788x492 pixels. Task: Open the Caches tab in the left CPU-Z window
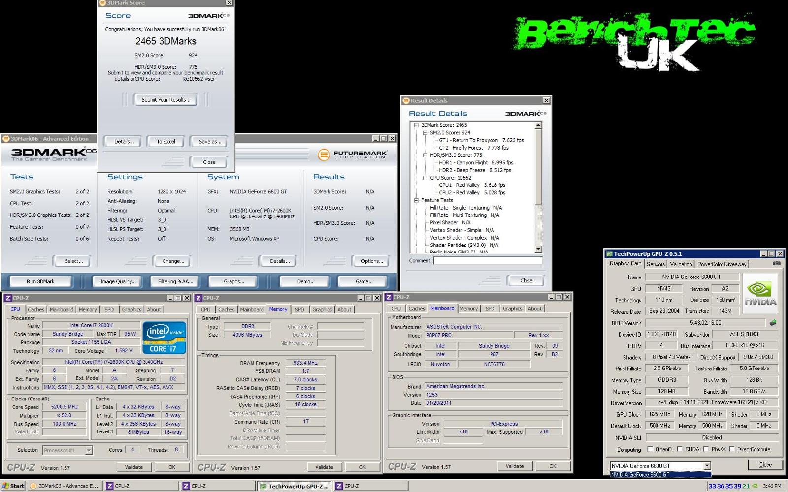coord(36,309)
